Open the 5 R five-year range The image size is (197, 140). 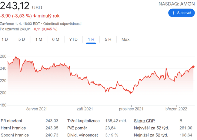[x=108, y=40]
